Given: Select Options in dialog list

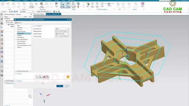Looking at the screenshot, I should click(19, 47).
